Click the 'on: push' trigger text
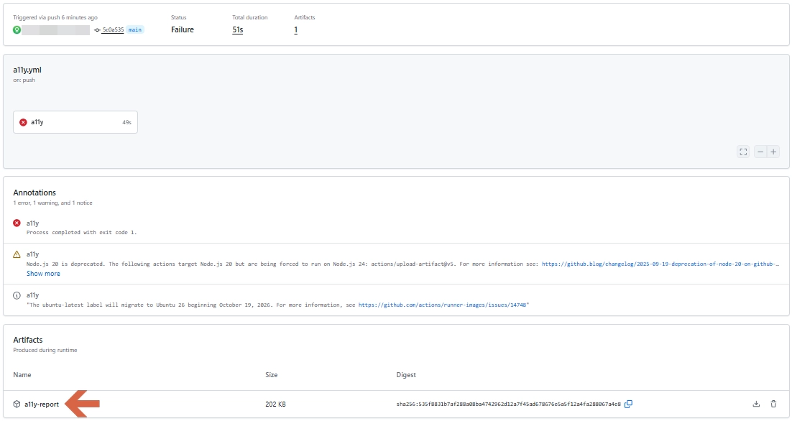Image resolution: width=792 pixels, height=421 pixels. [x=24, y=80]
